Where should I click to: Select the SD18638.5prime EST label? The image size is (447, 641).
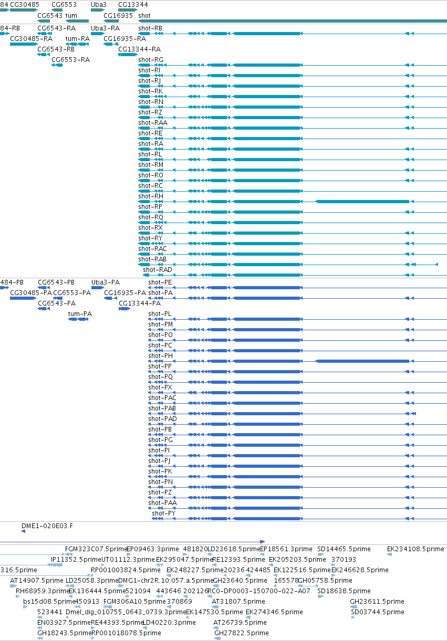click(344, 591)
